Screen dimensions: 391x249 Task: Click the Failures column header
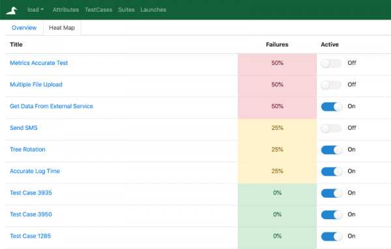(x=277, y=44)
